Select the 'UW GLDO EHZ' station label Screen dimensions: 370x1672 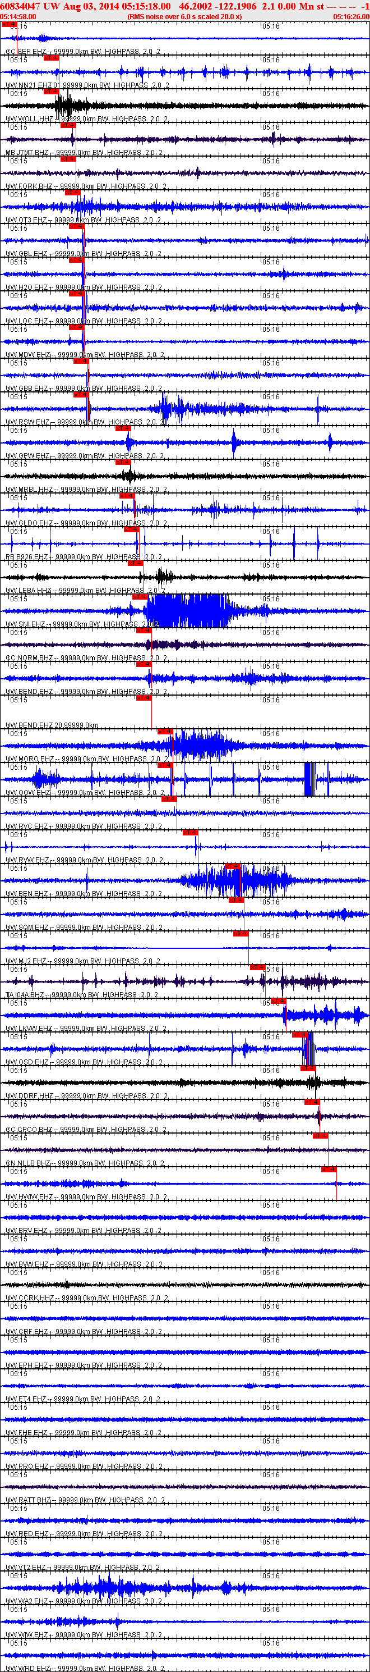[x=29, y=524]
